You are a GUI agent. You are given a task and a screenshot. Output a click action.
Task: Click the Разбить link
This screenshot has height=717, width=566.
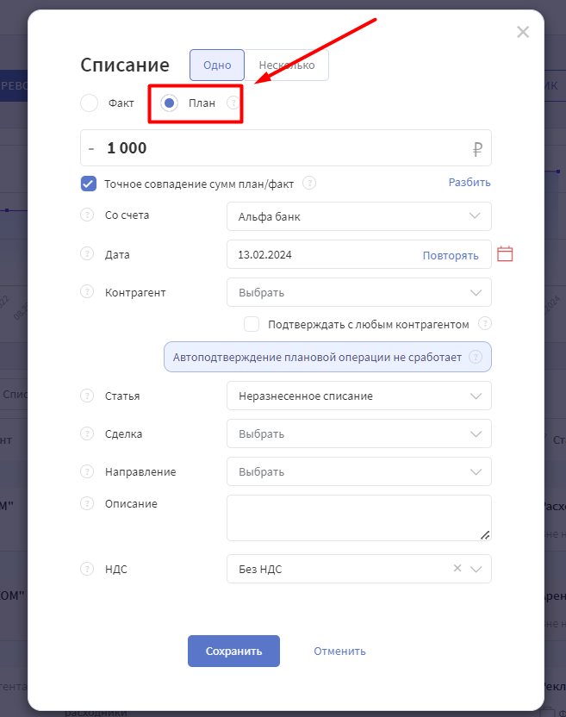[x=470, y=182]
